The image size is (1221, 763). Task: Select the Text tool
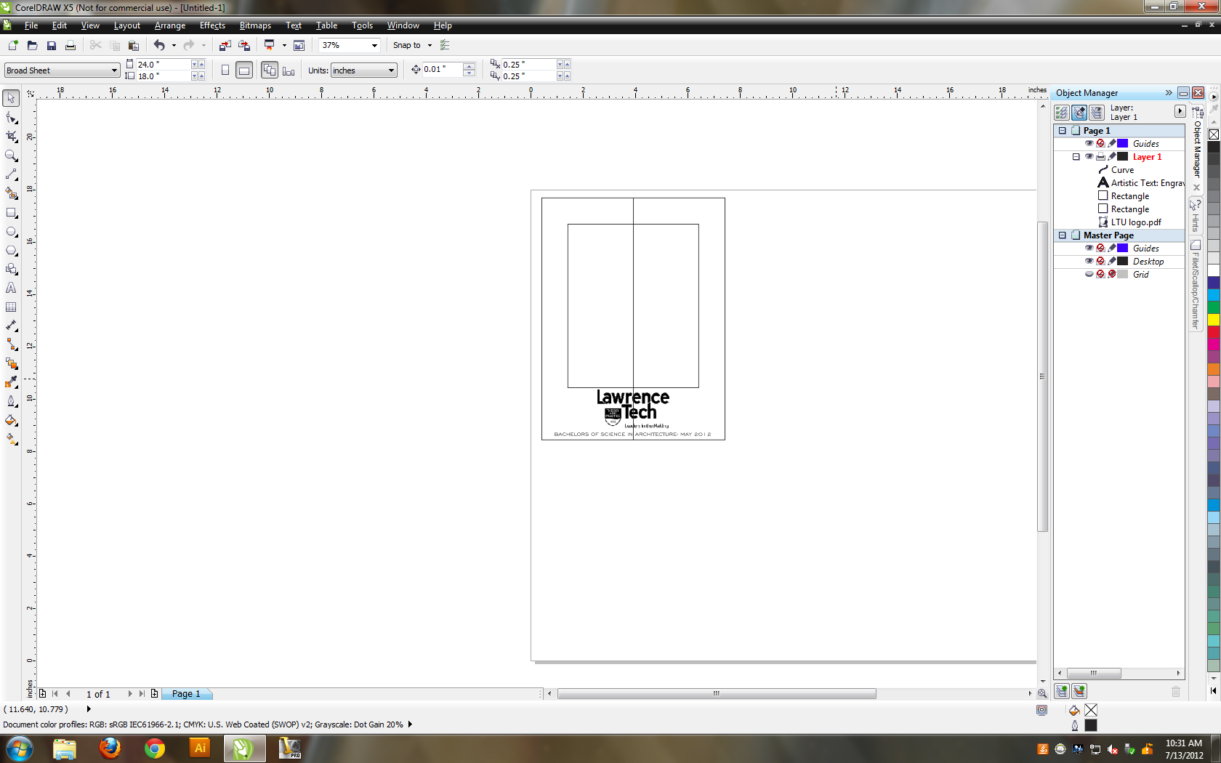point(11,288)
